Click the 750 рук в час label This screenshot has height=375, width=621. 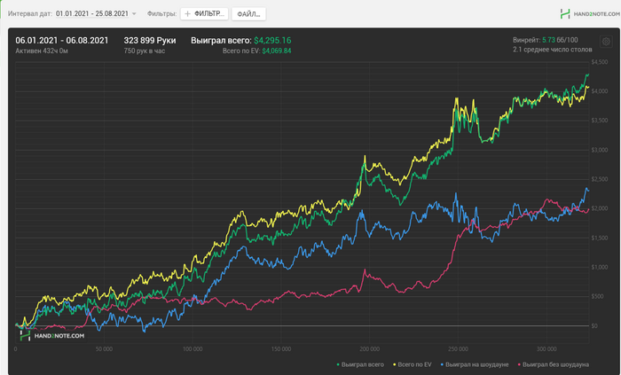click(145, 51)
